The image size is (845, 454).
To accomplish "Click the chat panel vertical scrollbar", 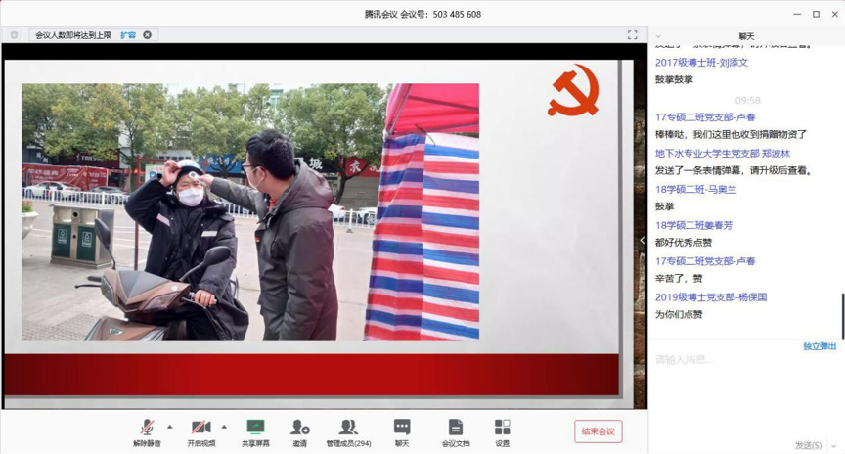I will point(841,315).
